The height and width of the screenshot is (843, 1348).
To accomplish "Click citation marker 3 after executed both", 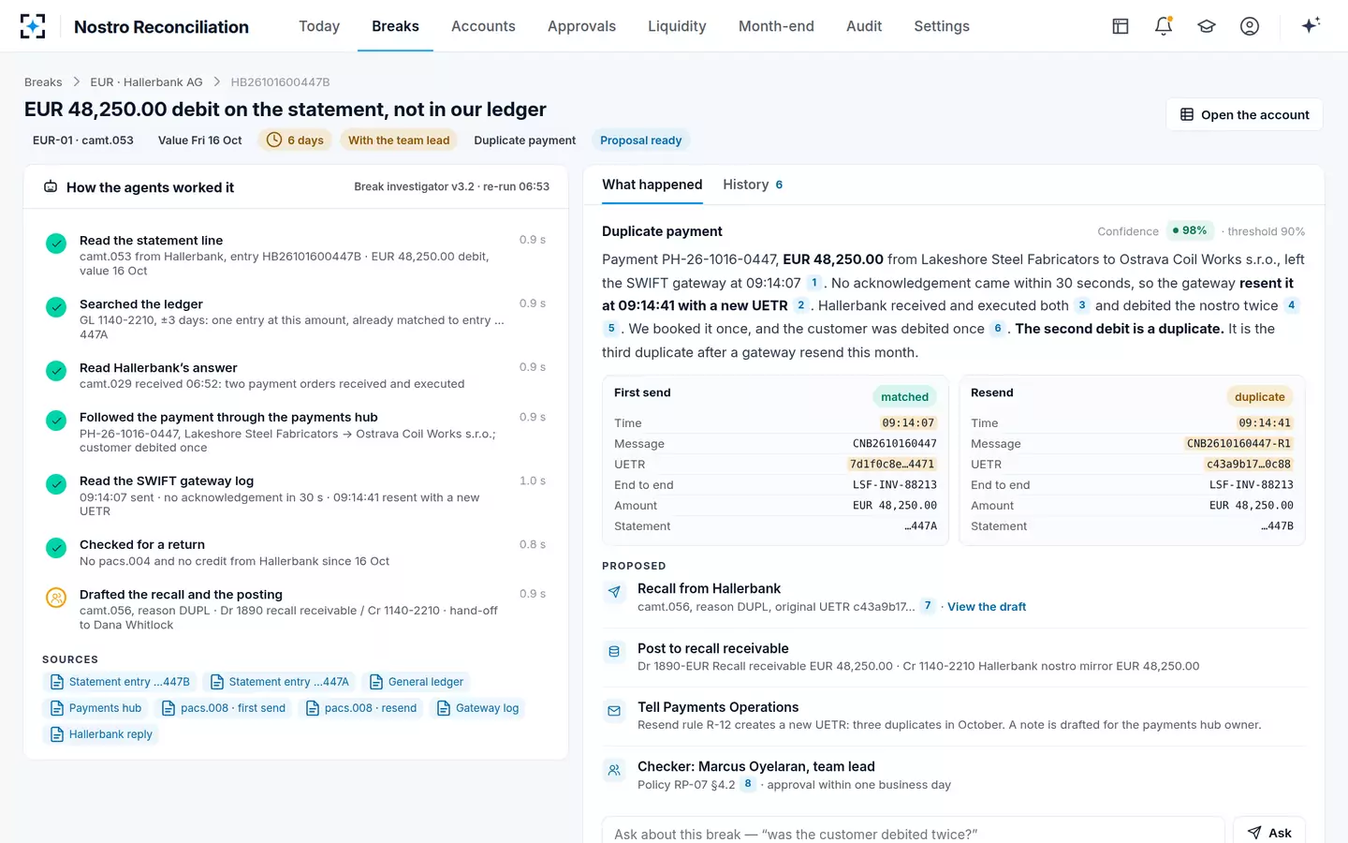I will click(1082, 305).
